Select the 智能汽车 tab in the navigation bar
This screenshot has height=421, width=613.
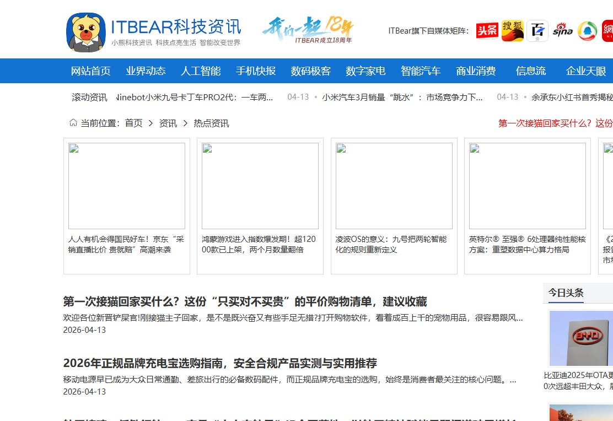(420, 71)
